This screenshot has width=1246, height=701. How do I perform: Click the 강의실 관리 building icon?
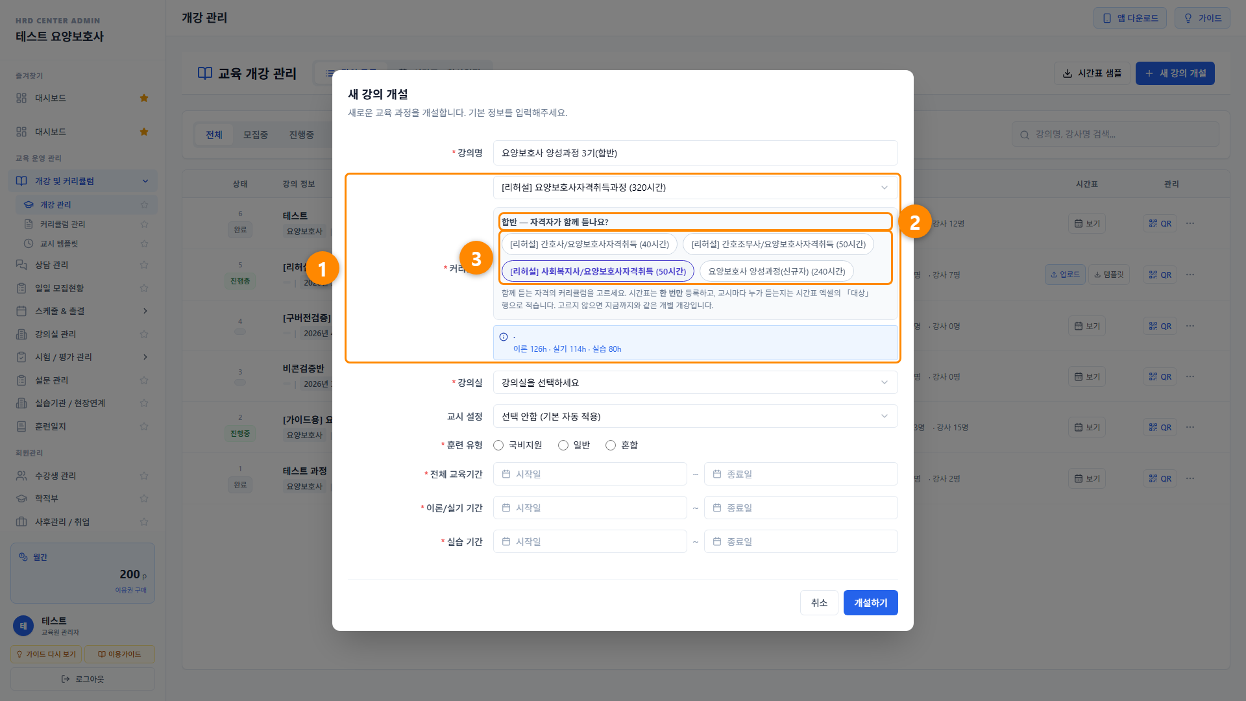21,334
